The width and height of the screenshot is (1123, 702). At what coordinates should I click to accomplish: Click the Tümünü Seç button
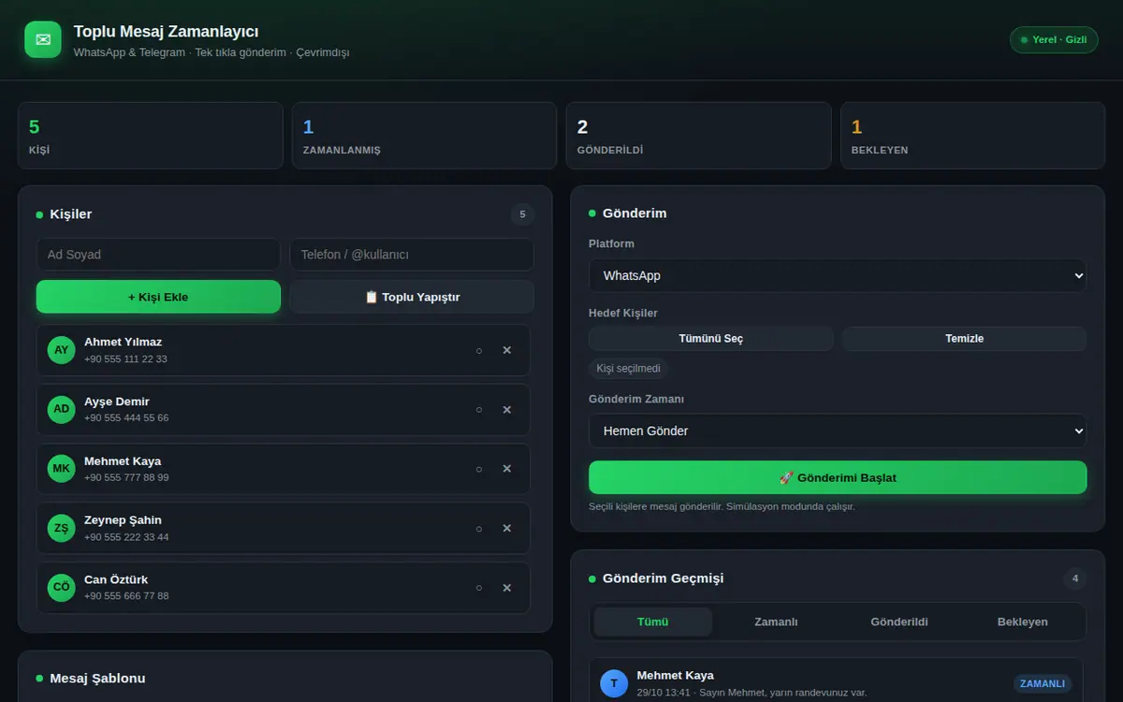pyautogui.click(x=711, y=339)
